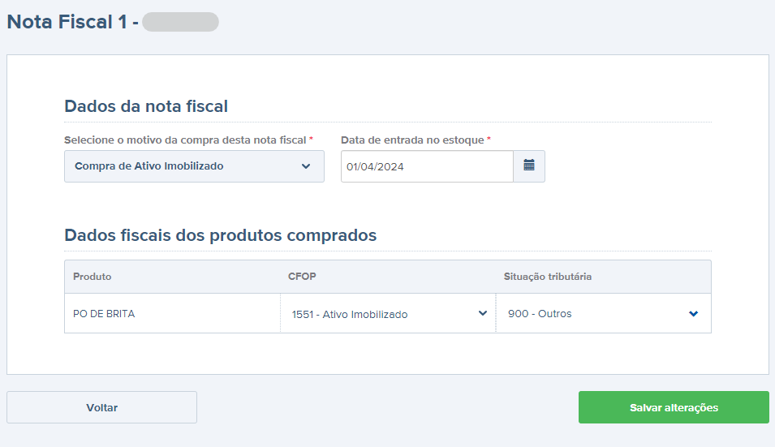Click the Nota Fiscal 1 page title
Image resolution: width=775 pixels, height=447 pixels.
tap(73, 22)
